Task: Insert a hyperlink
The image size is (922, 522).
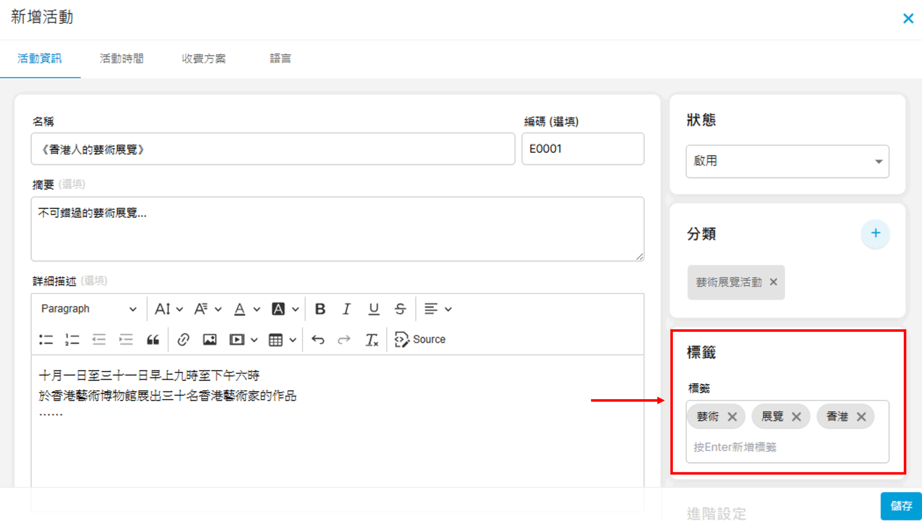Action: pos(183,339)
